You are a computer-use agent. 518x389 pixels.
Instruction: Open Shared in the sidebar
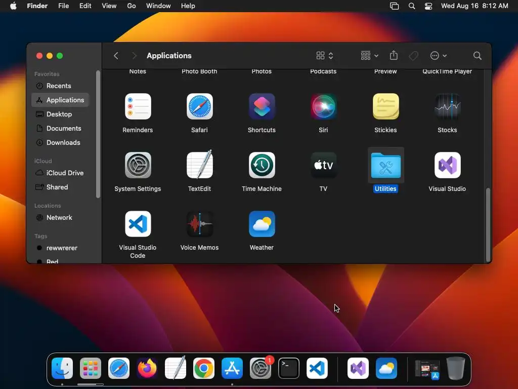pyautogui.click(x=60, y=187)
